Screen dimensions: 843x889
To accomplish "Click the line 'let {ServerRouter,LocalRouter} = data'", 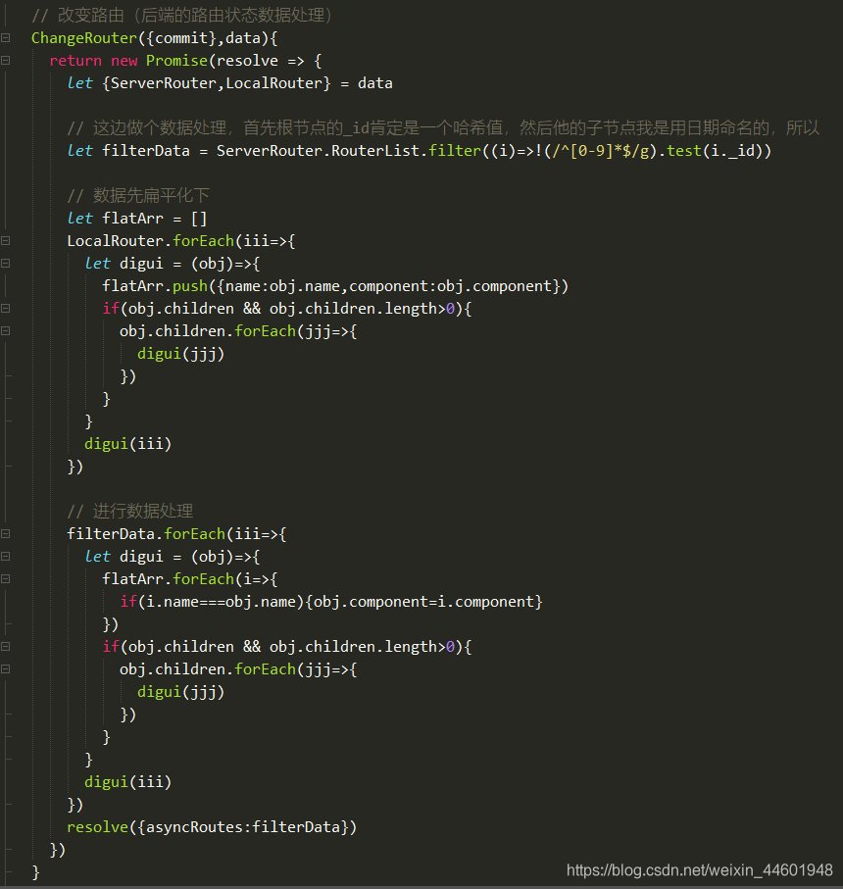I will [x=229, y=83].
